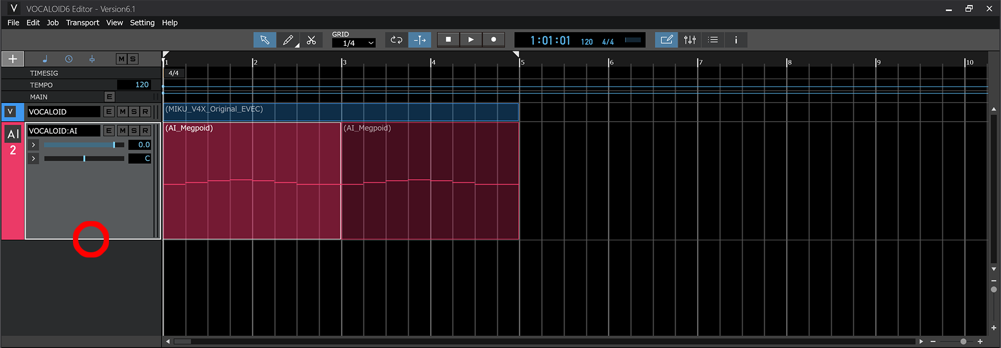
Task: Click the AI track type icon
Action: click(x=13, y=134)
